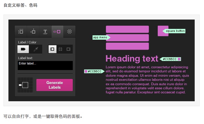Click the #CC66CC tag beside Heading text
Image resolution: width=204 pixels, height=124 pixels.
pos(170,59)
